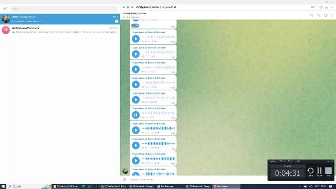Switch keyboard language via tray indicator
The width and height of the screenshot is (336, 189).
coord(317,186)
